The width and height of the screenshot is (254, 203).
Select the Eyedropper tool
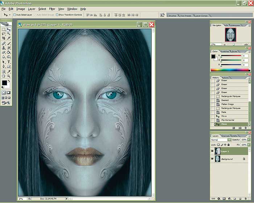coord(9,71)
